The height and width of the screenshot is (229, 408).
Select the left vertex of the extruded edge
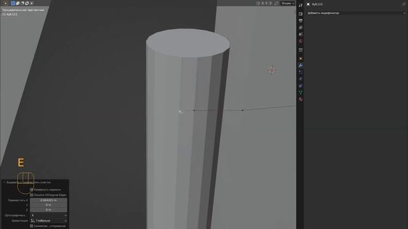(x=194, y=110)
